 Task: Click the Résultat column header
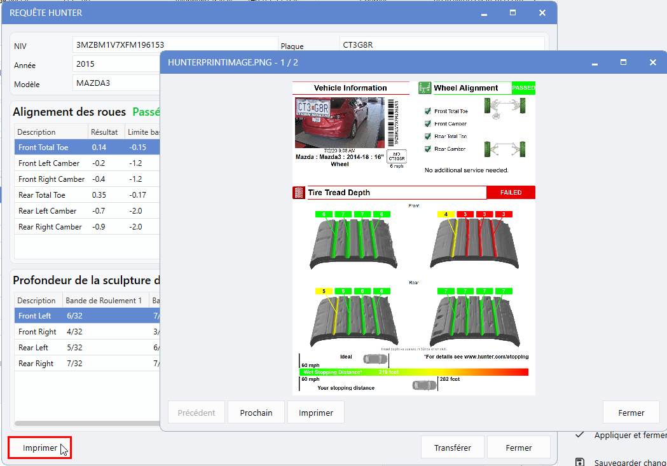coord(106,132)
